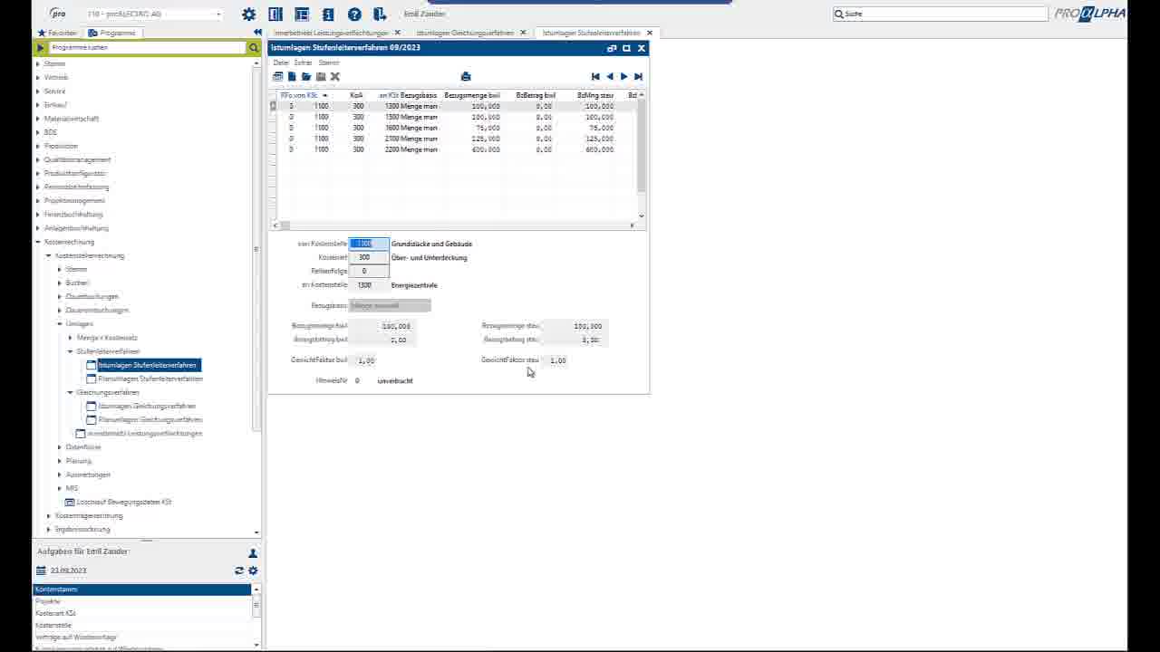Sort by the KoA column header
The width and height of the screenshot is (1160, 652).
pos(356,95)
